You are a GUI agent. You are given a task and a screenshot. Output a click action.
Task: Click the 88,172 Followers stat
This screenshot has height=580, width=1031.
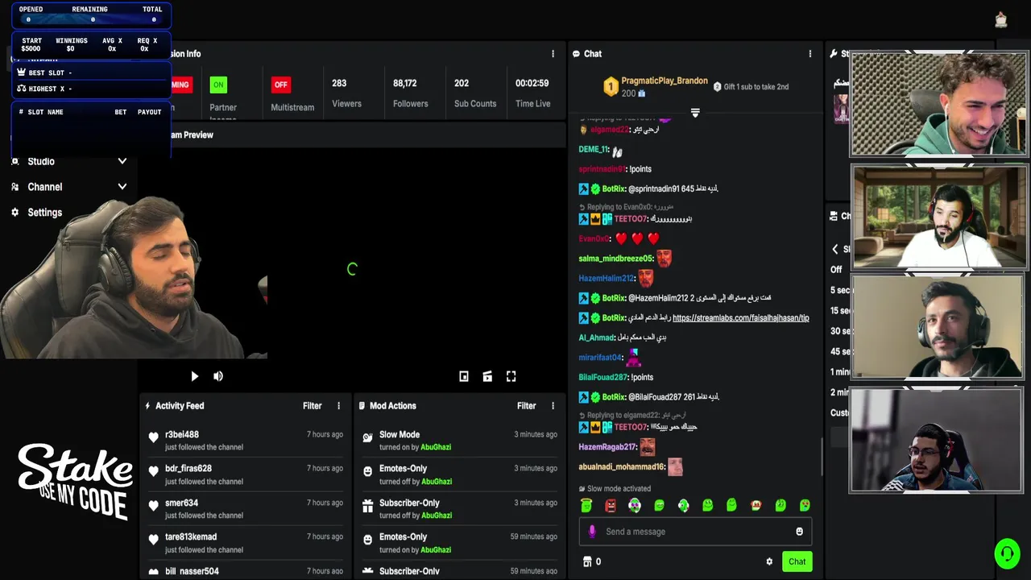pyautogui.click(x=410, y=93)
